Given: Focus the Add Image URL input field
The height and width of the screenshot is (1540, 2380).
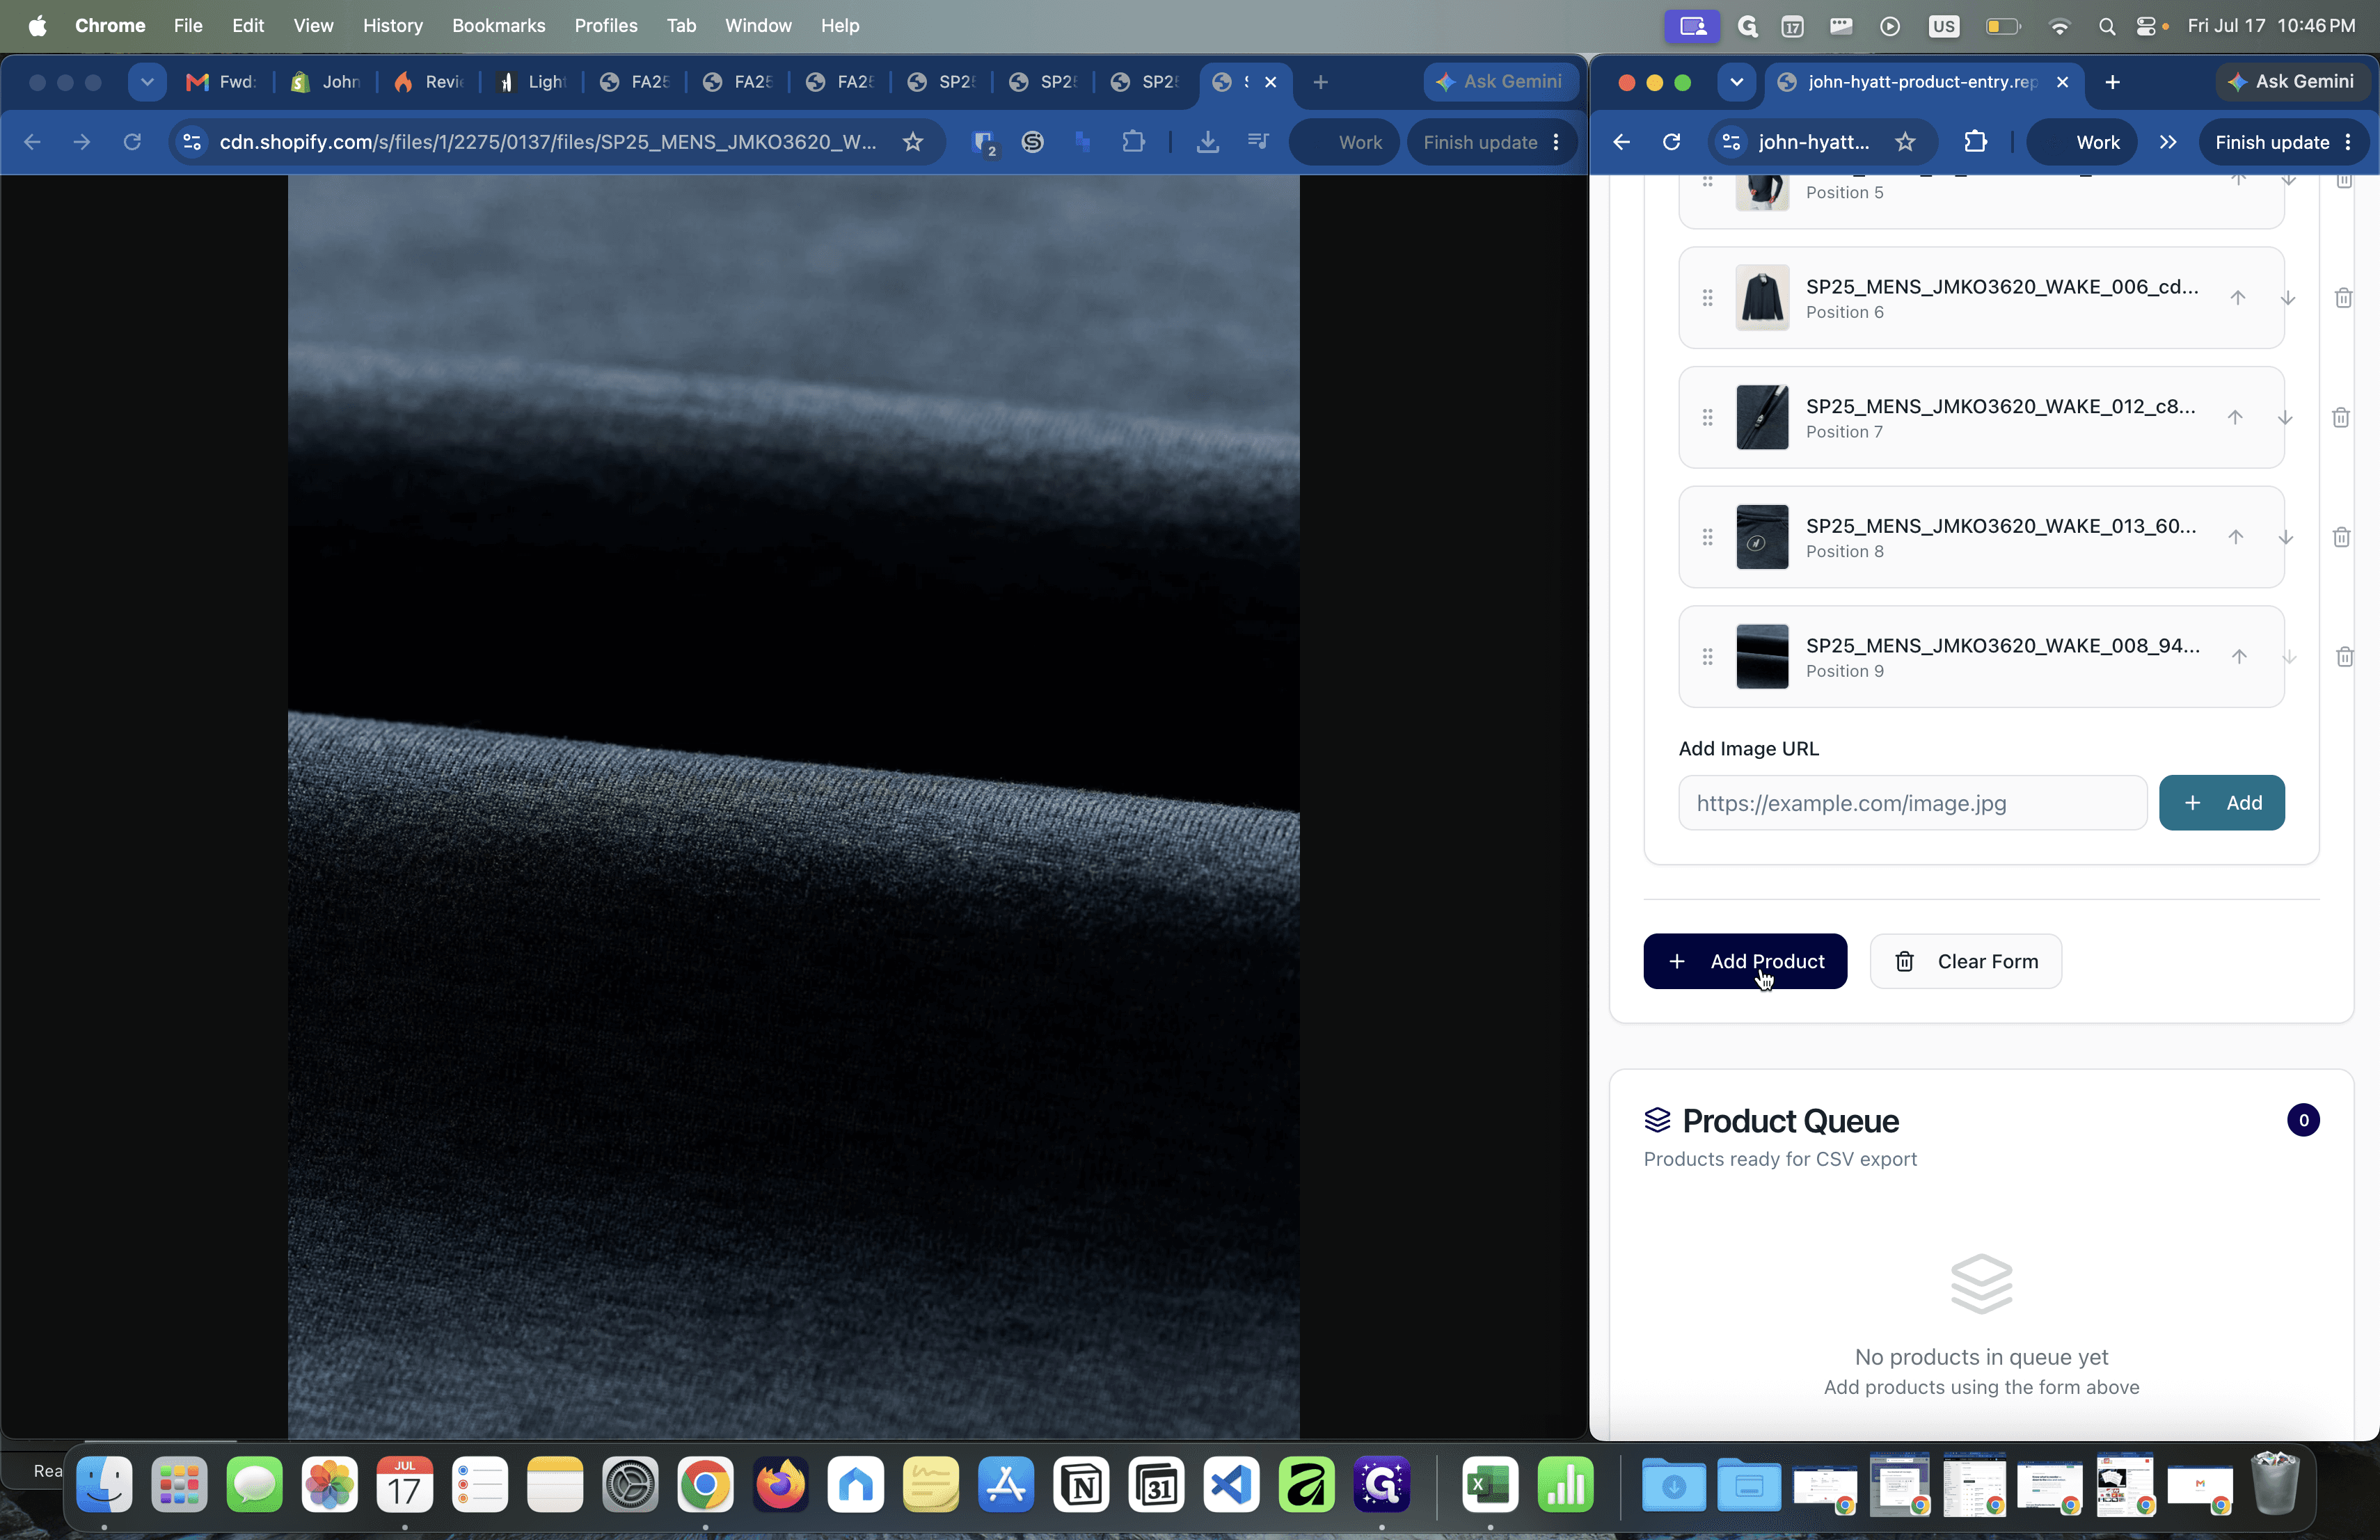Looking at the screenshot, I should point(1912,803).
